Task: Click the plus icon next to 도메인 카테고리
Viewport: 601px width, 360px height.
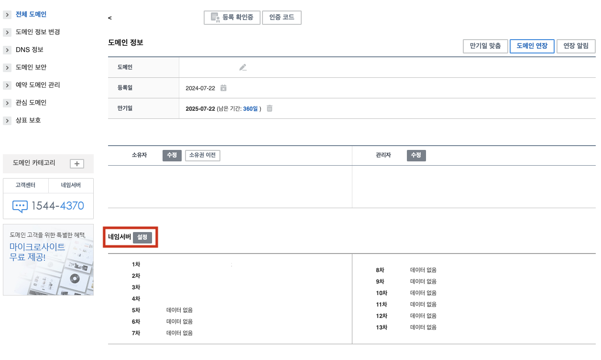Action: [x=77, y=164]
